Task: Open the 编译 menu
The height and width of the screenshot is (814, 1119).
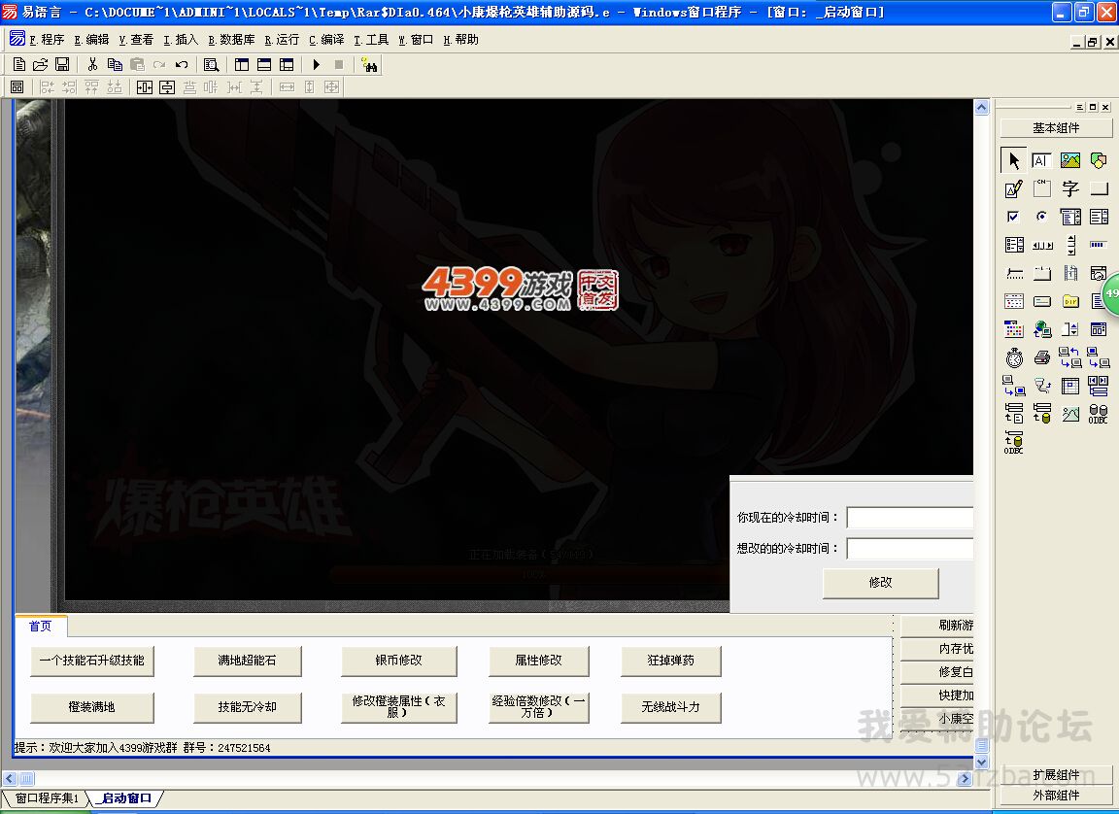Action: click(x=326, y=40)
